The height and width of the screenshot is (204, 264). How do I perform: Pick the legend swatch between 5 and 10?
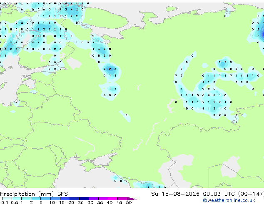click(x=45, y=199)
